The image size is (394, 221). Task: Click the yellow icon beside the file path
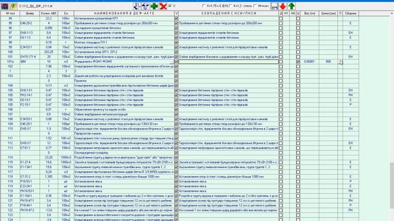(x=14, y=6)
